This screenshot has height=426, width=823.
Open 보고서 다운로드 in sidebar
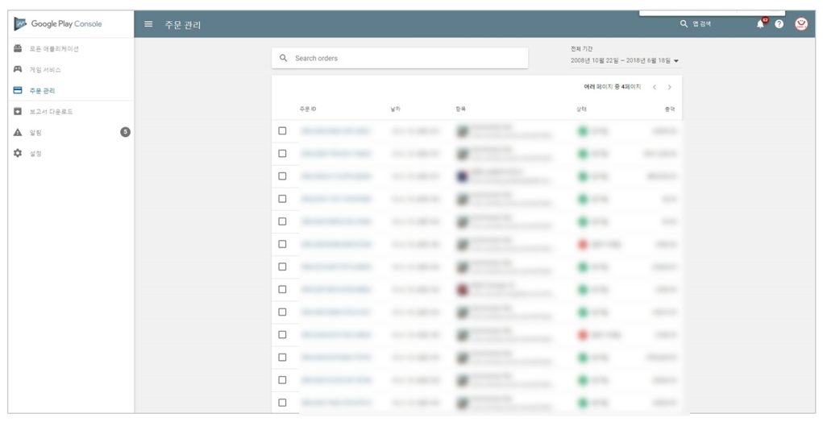coord(51,111)
